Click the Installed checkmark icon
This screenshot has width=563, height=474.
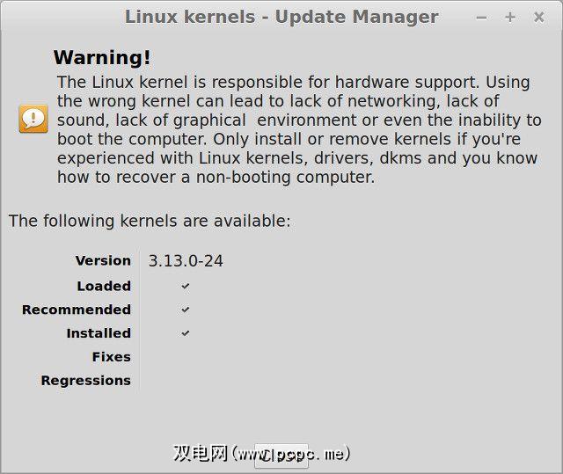coord(186,333)
